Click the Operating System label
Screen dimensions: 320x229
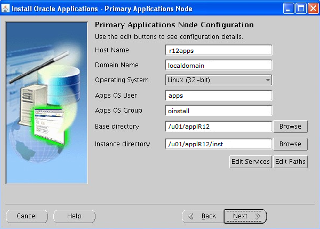pyautogui.click(x=122, y=80)
